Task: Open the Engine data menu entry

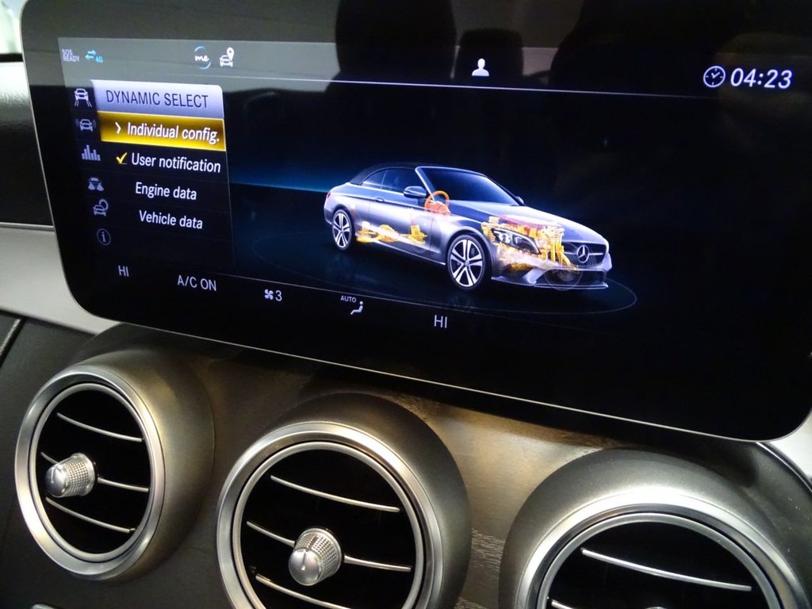Action: tap(166, 191)
